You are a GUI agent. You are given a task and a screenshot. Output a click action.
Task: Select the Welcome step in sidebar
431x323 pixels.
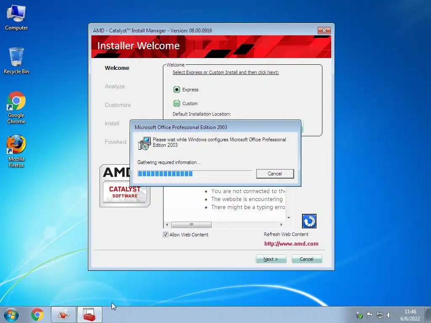(x=117, y=68)
